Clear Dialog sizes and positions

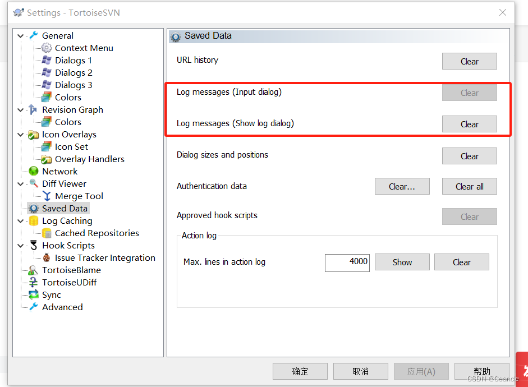tap(470, 156)
